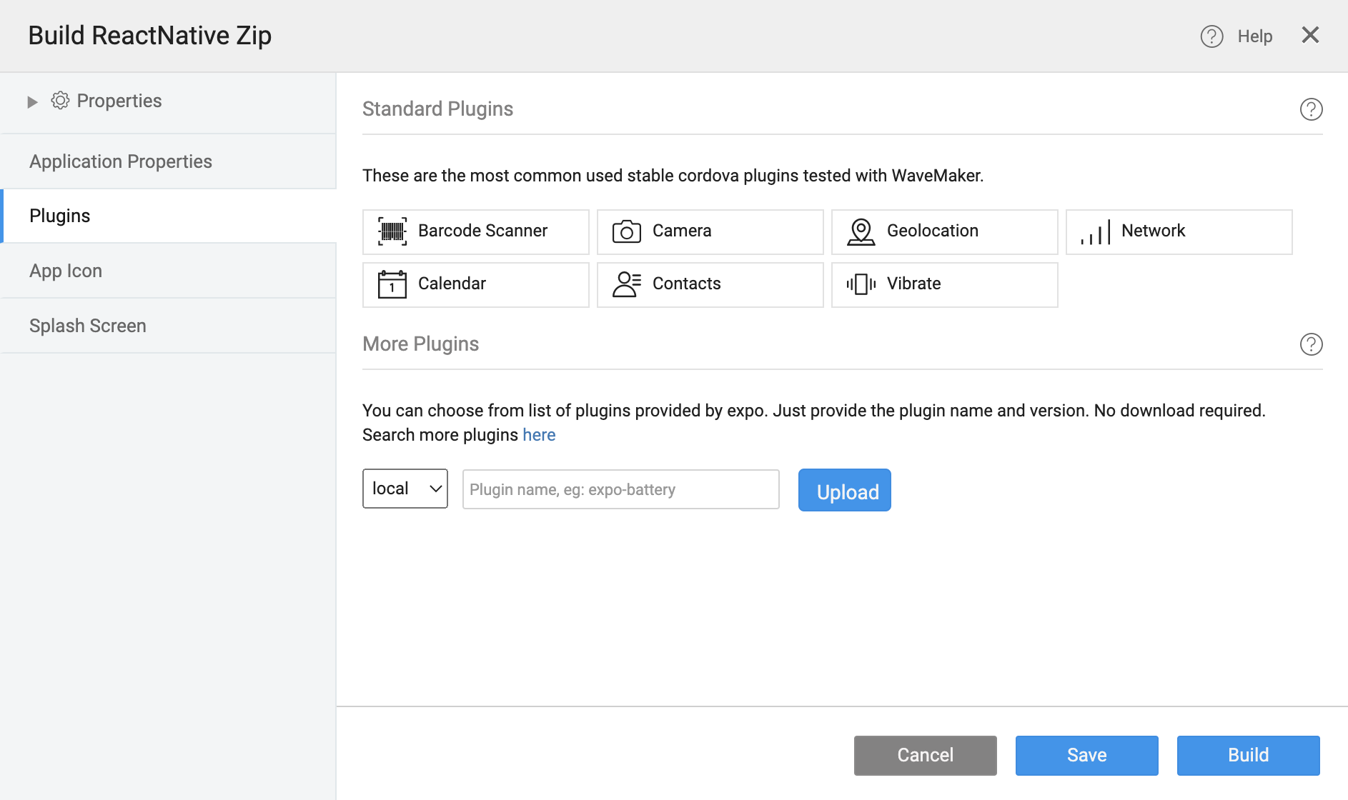This screenshot has width=1348, height=800.
Task: Open the App Icon section
Action: (x=66, y=271)
